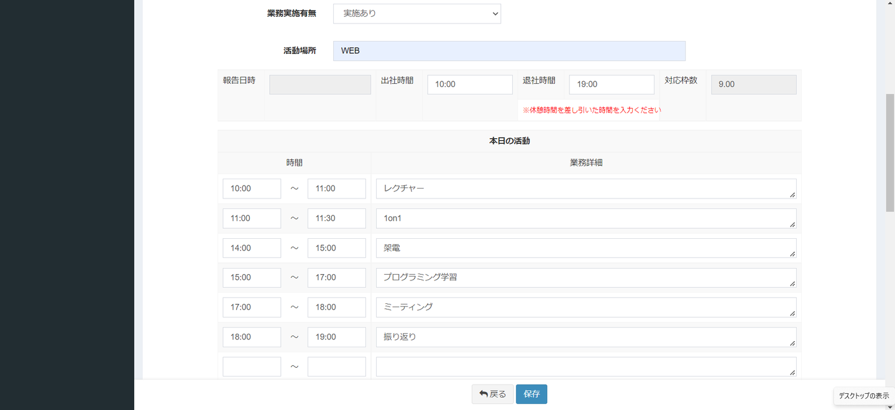This screenshot has height=410, width=895.
Task: Click the 活動場所 field containing WEB
Action: tap(508, 51)
